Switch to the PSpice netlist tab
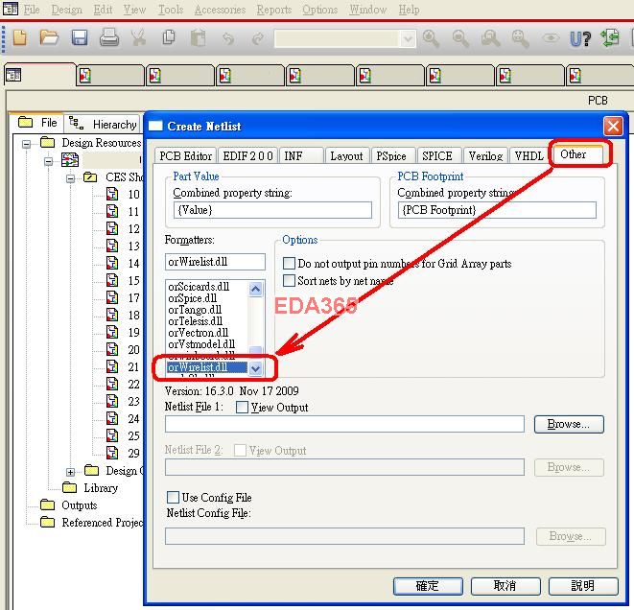Image resolution: width=634 pixels, height=610 pixels. (391, 155)
